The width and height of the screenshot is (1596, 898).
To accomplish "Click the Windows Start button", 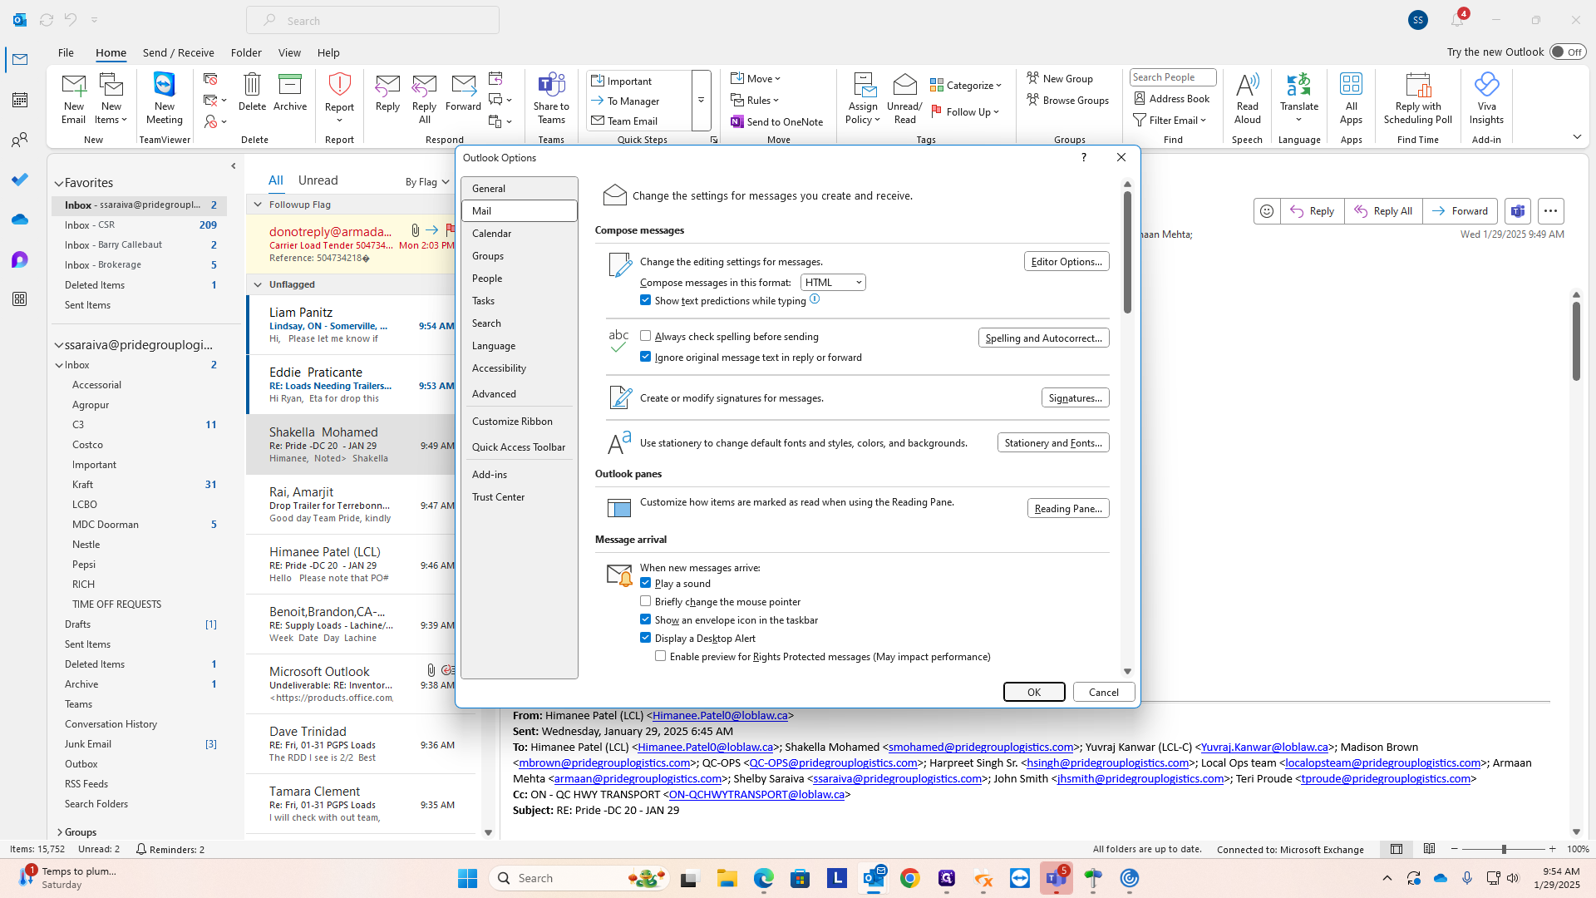I will tap(468, 878).
